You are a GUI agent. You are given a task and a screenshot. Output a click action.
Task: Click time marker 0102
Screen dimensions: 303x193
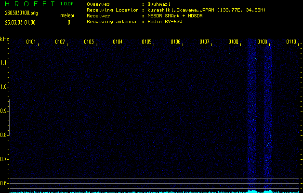coord(60,42)
